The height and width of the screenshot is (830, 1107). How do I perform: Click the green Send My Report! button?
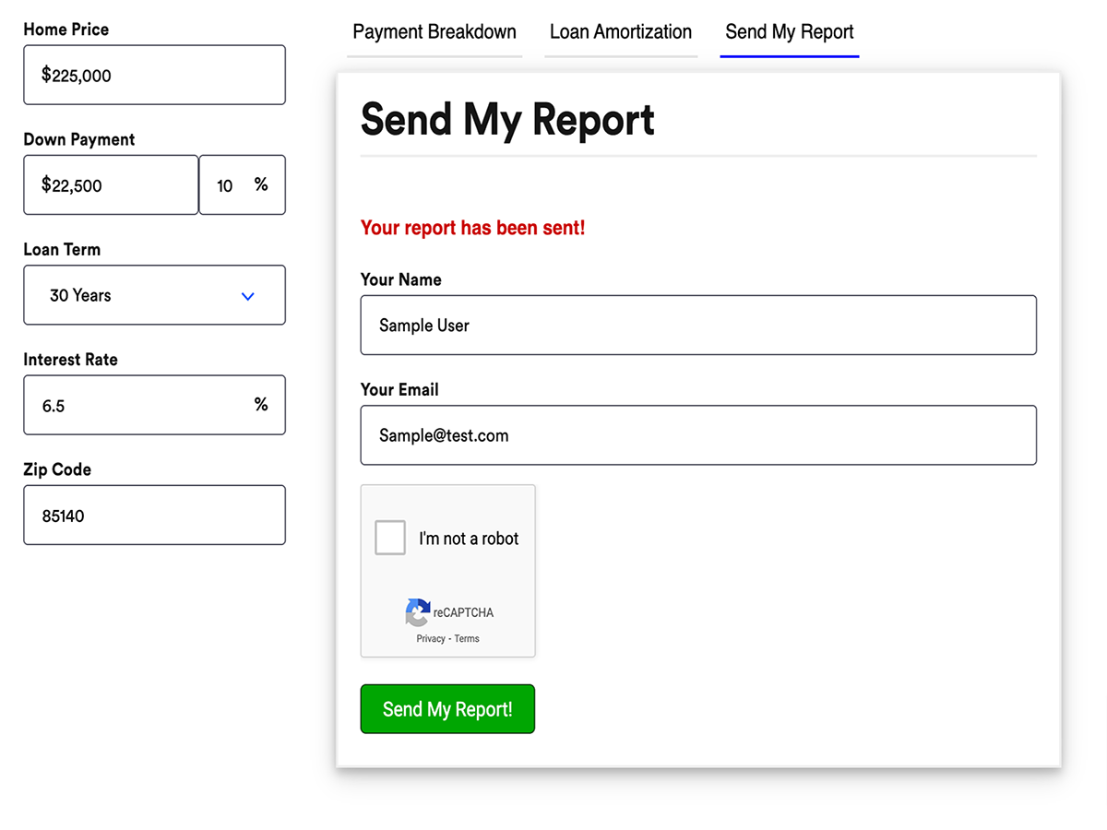click(447, 708)
